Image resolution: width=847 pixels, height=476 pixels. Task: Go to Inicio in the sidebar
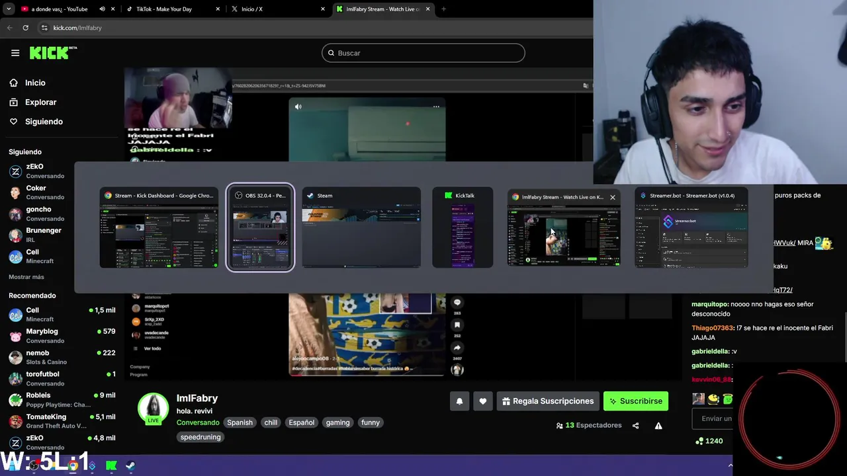click(x=35, y=83)
